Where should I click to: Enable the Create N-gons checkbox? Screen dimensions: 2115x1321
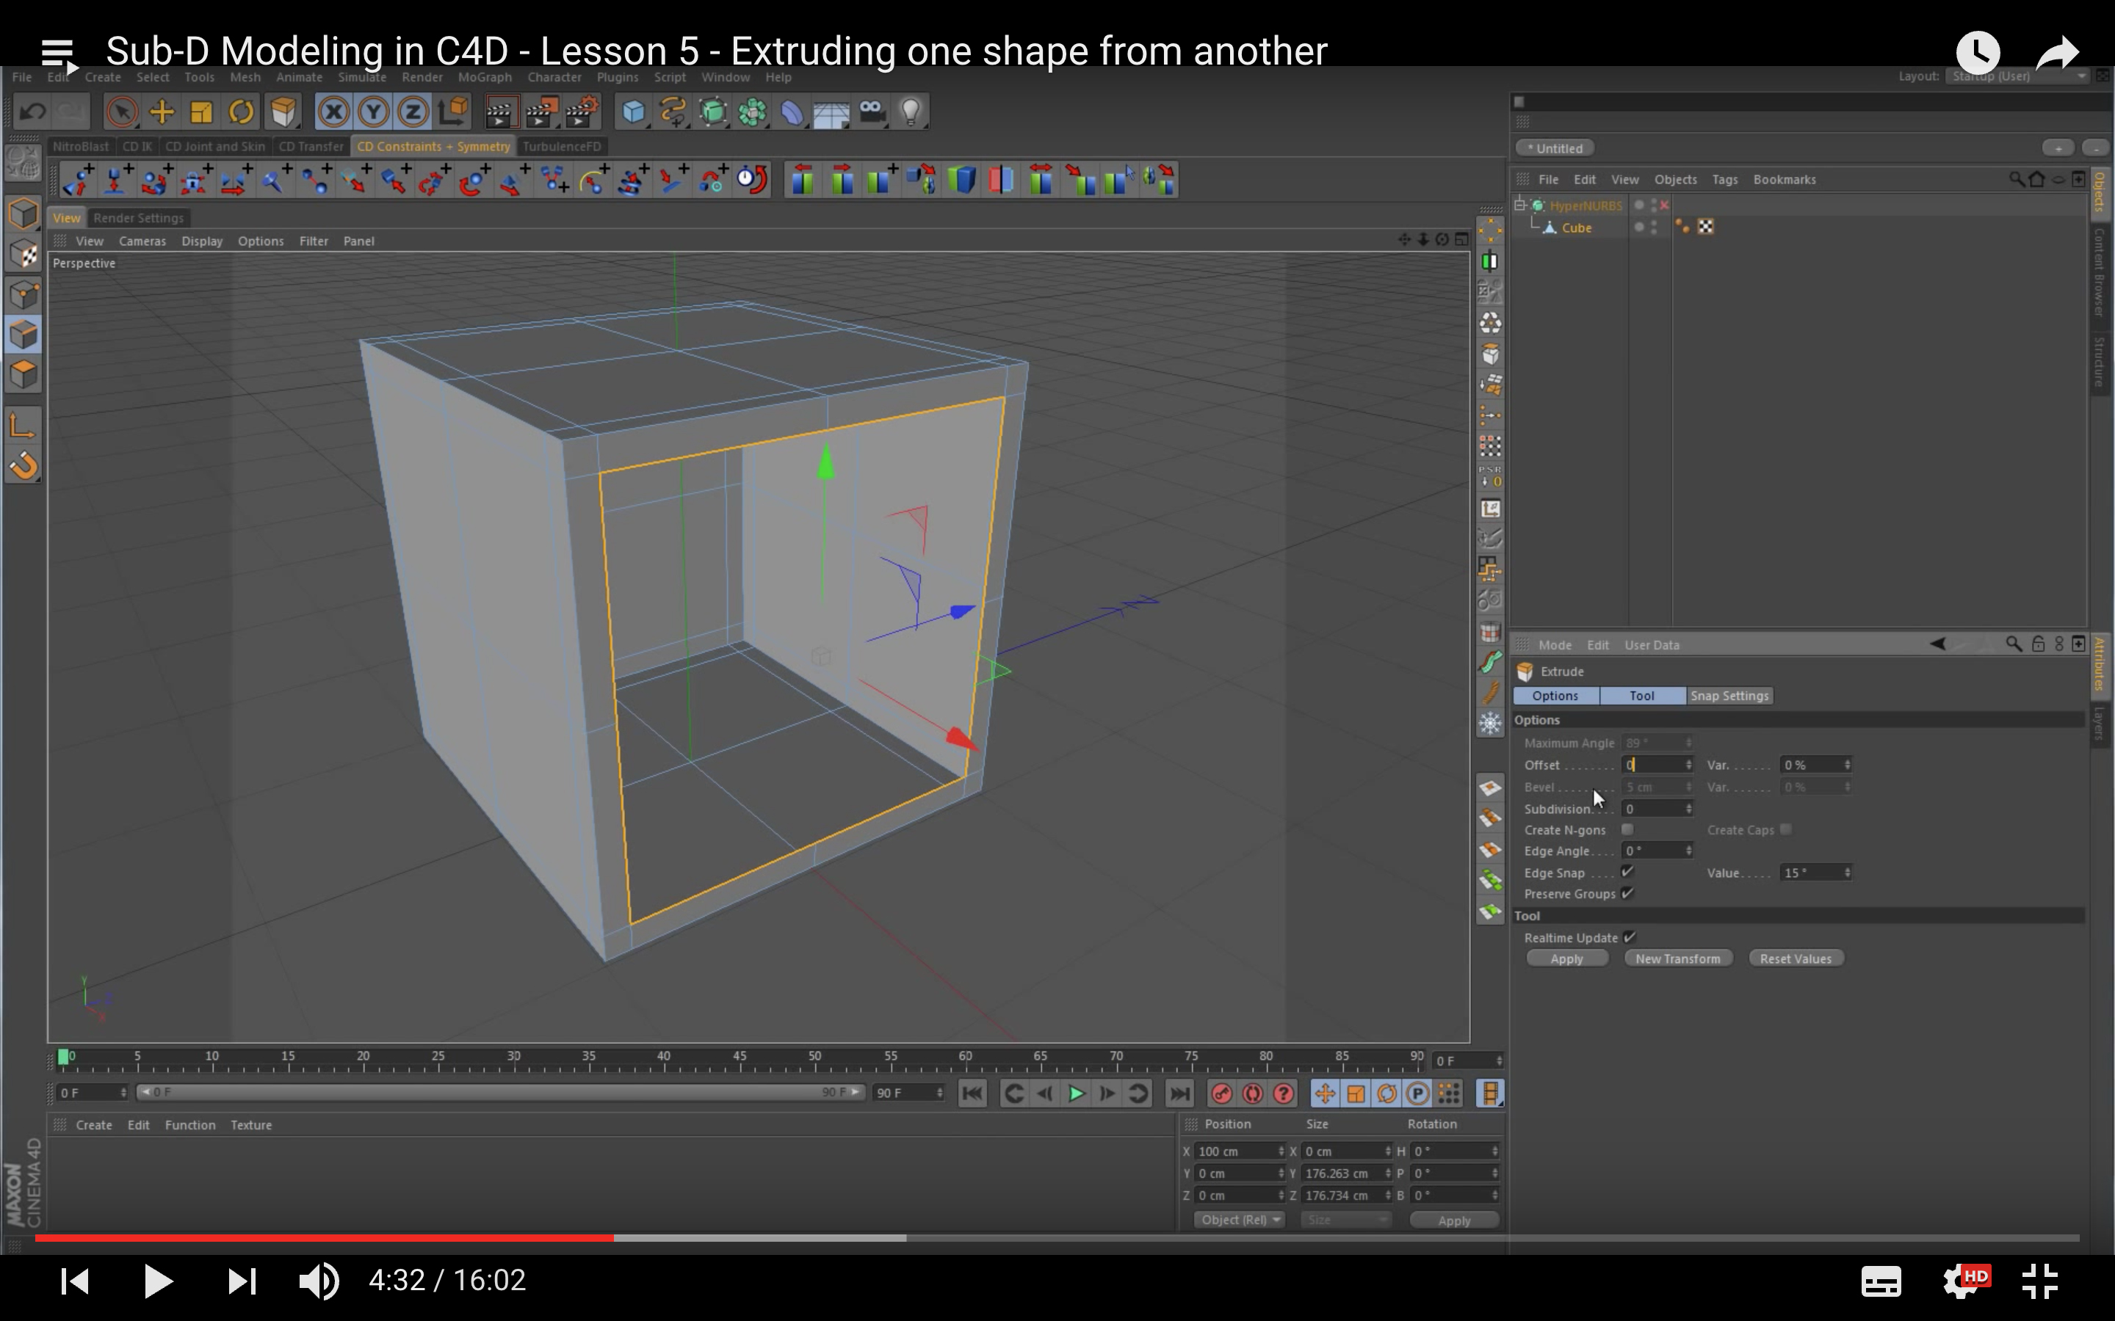[x=1627, y=829]
